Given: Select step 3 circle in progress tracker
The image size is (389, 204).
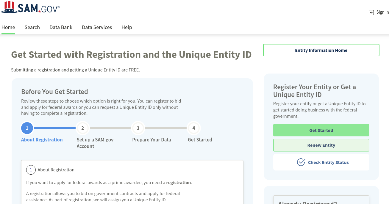Looking at the screenshot, I should (138, 128).
